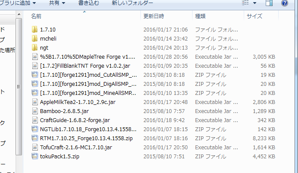Click the mod_CutAllSMP zip icon
298x173 pixels.
[35, 75]
